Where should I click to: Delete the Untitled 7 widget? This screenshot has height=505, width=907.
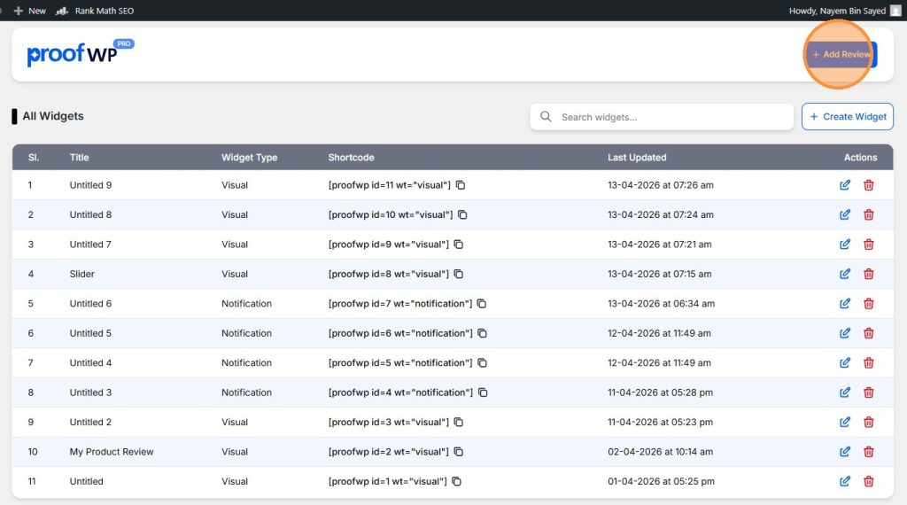(x=868, y=245)
